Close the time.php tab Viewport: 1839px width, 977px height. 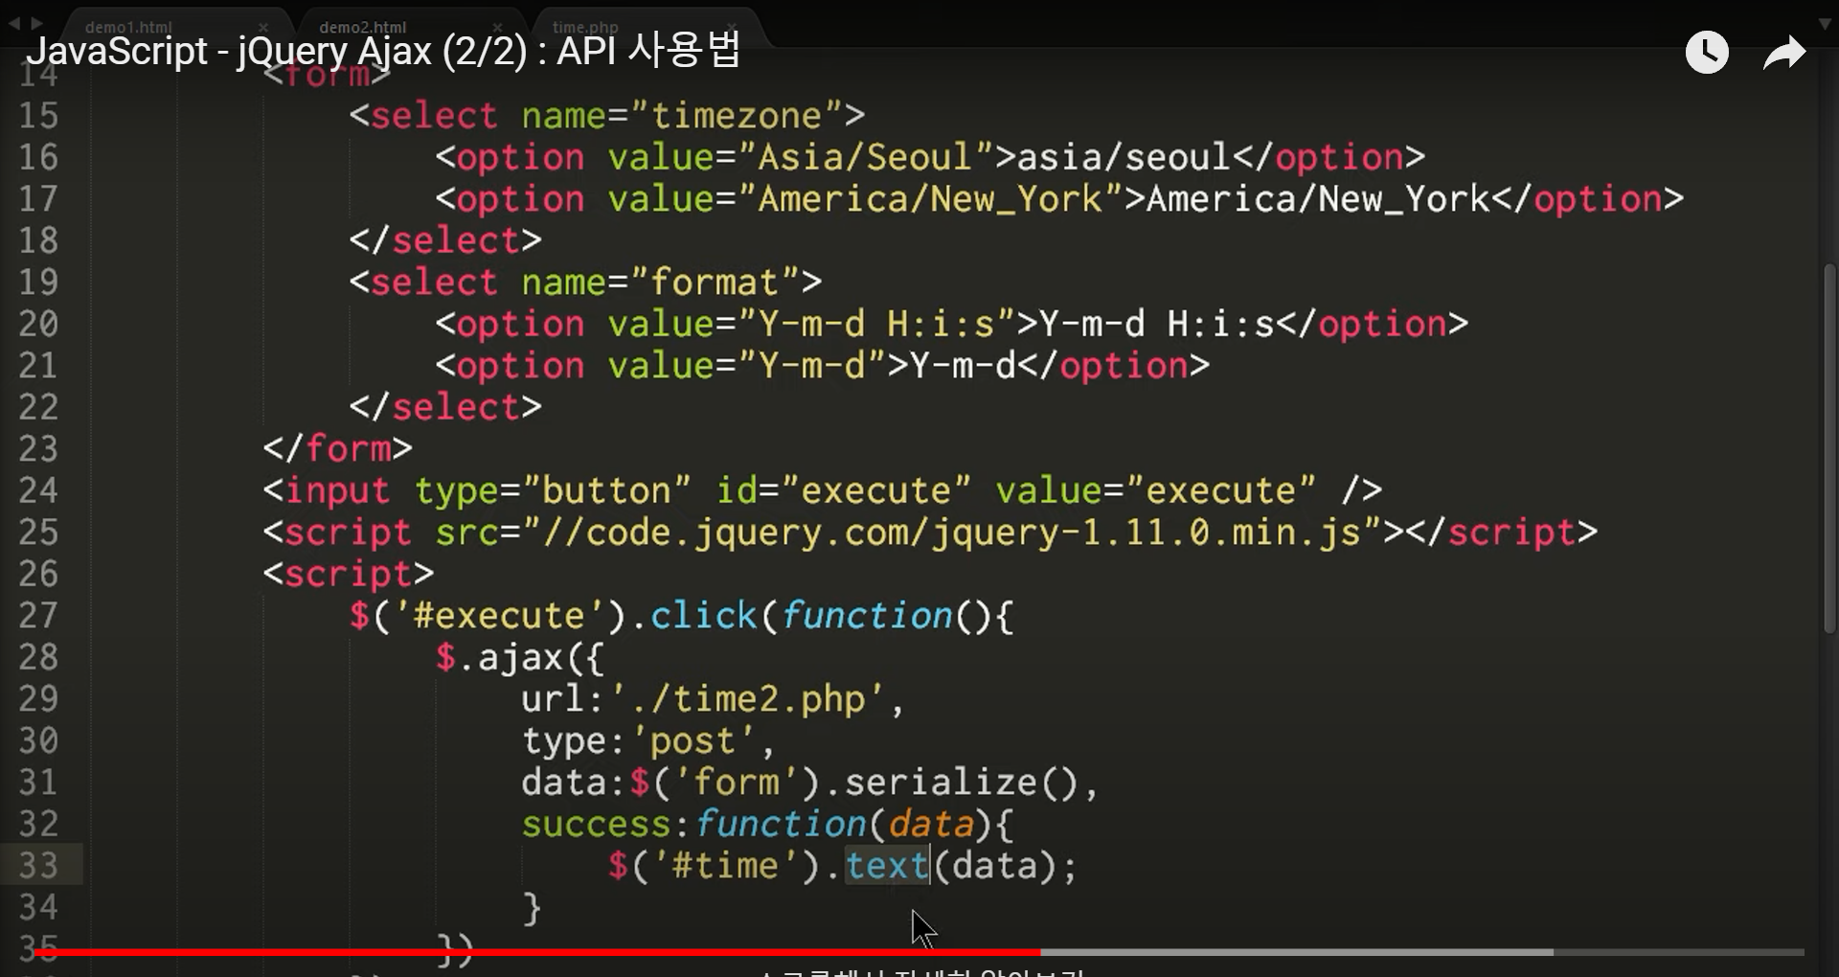pos(733,28)
